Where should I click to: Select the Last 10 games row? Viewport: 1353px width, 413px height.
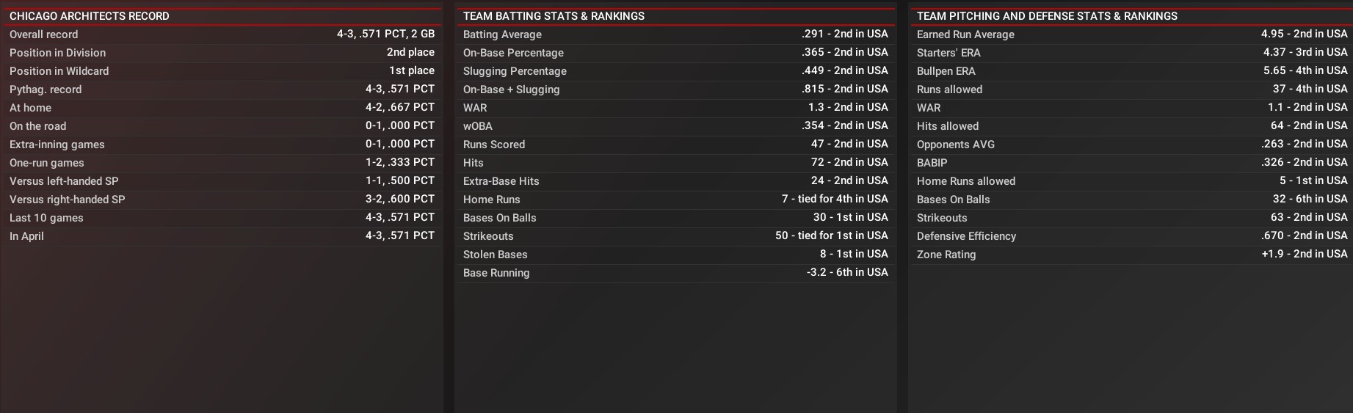[x=222, y=218]
